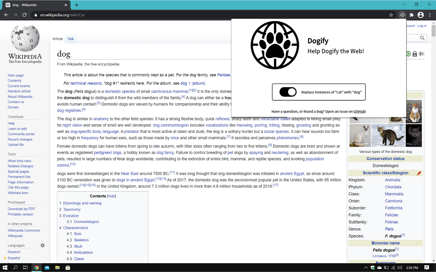Select the Article tab
The width and height of the screenshot is (436, 272).
point(57,39)
